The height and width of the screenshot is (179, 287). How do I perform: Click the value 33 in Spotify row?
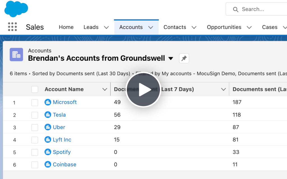coord(236,152)
